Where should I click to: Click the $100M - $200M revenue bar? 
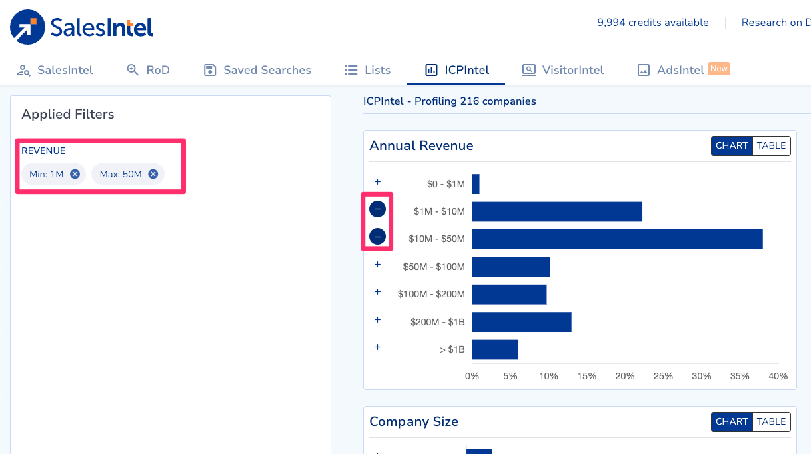[x=509, y=294]
